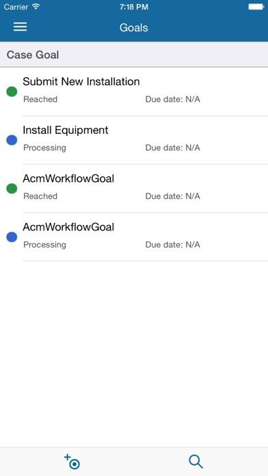Click blue status dot beside Install Equipment
This screenshot has height=476, width=268.
coord(12,140)
